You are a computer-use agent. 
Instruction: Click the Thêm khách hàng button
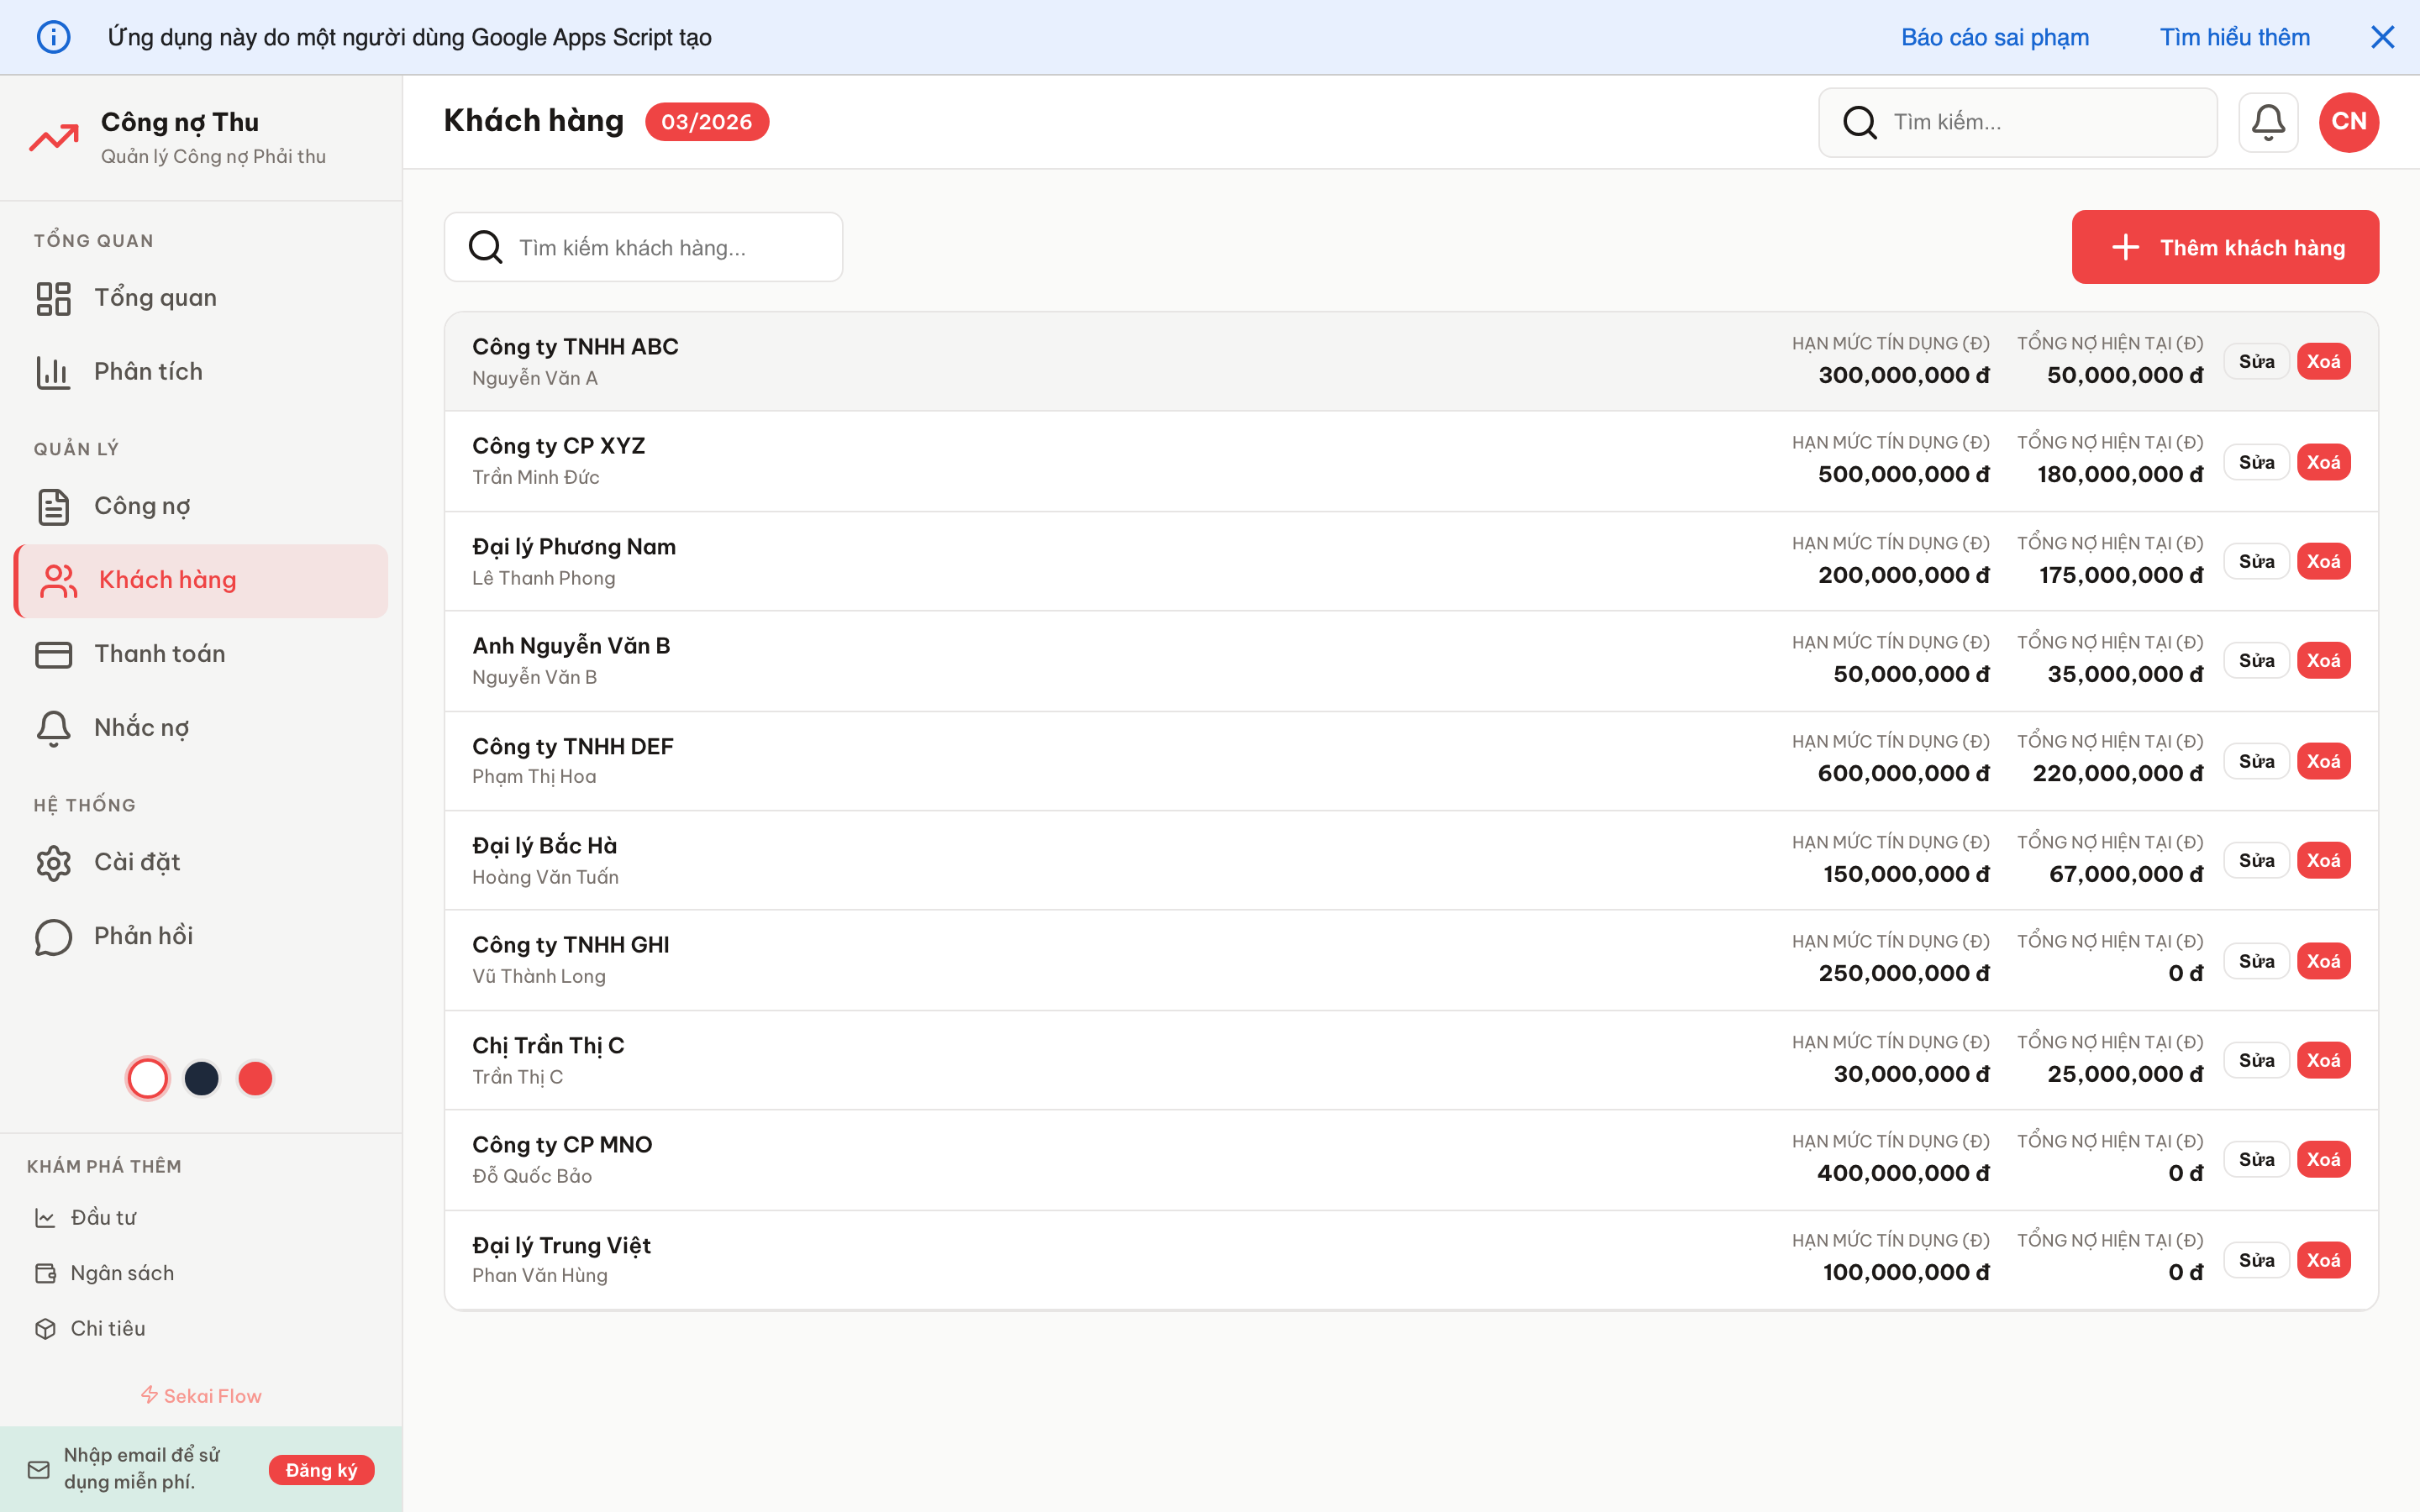2225,247
